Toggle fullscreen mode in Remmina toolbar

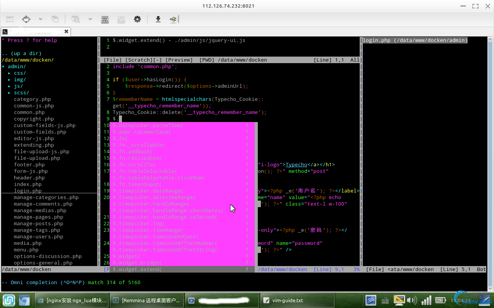(x=26, y=19)
